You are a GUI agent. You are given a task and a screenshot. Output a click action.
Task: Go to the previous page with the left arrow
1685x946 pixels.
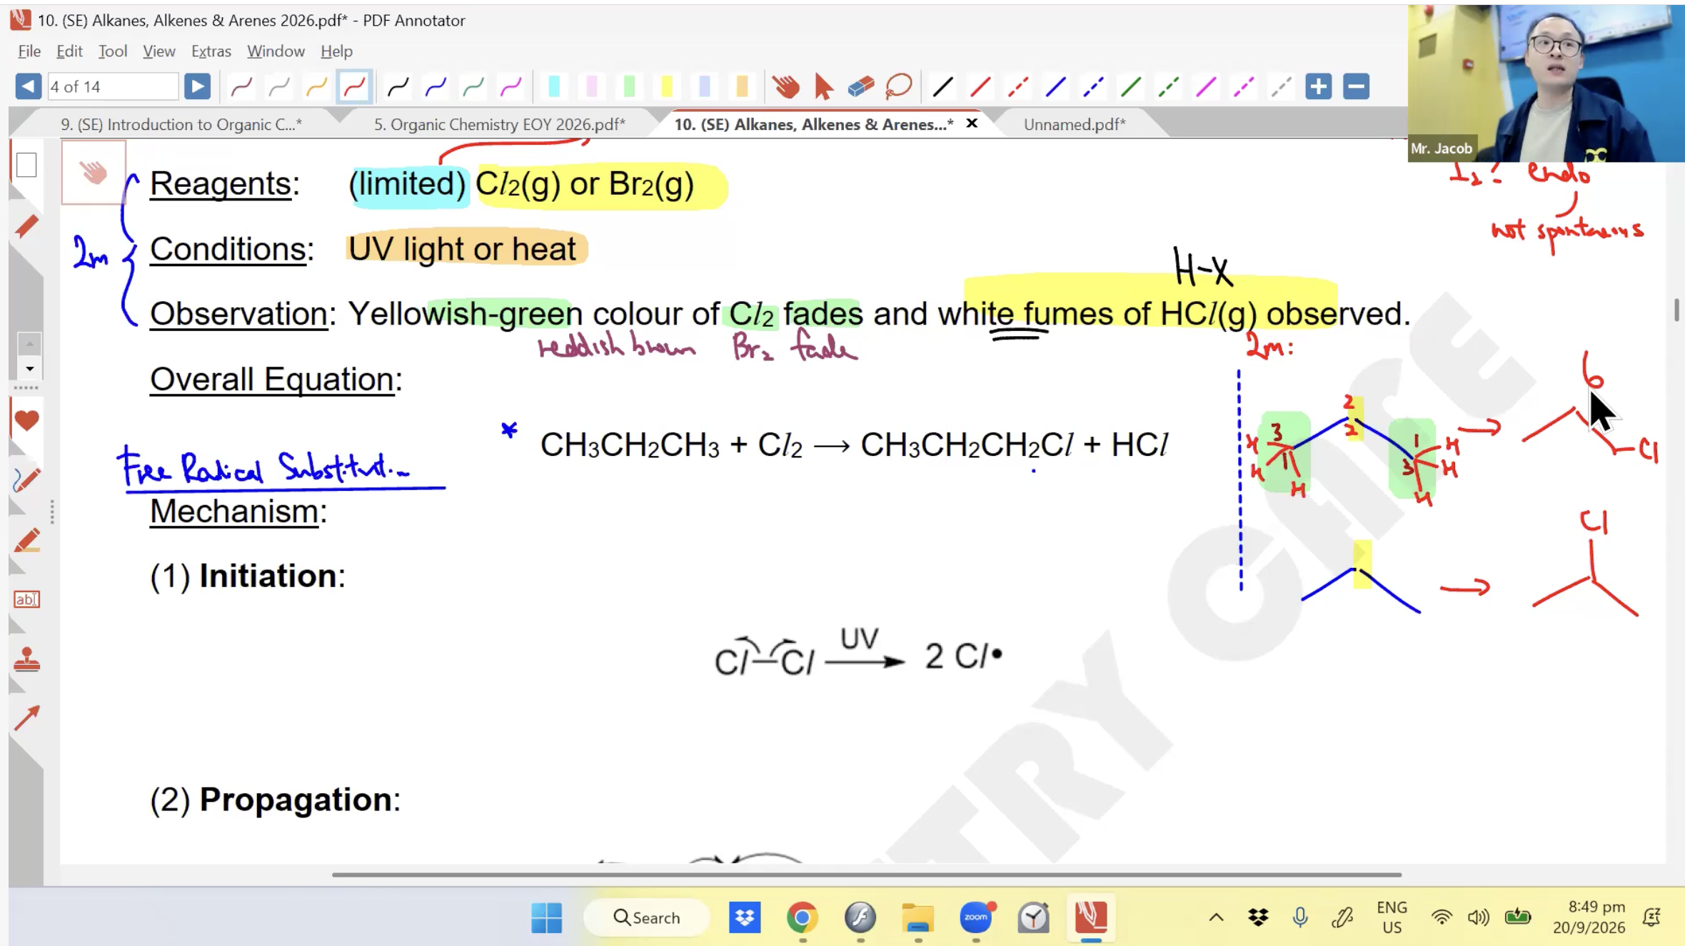(x=28, y=86)
